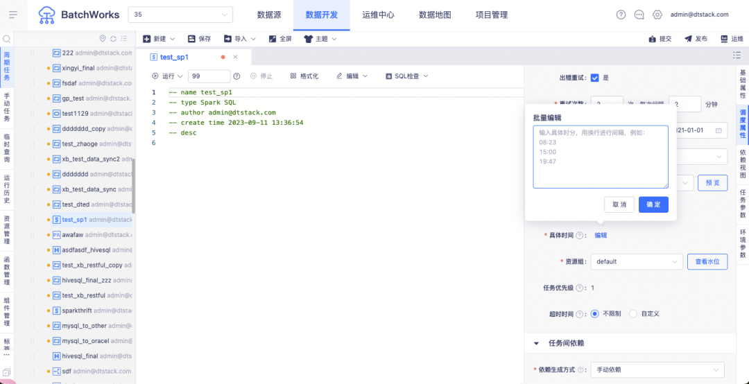Viewport: 749px width, 384px height.
Task: Click the 提交 submit icon button
Action: [x=660, y=40]
